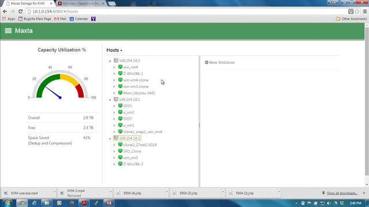Close the downloads bar
Image resolution: width=369 pixels, height=207 pixels.
pyautogui.click(x=364, y=193)
